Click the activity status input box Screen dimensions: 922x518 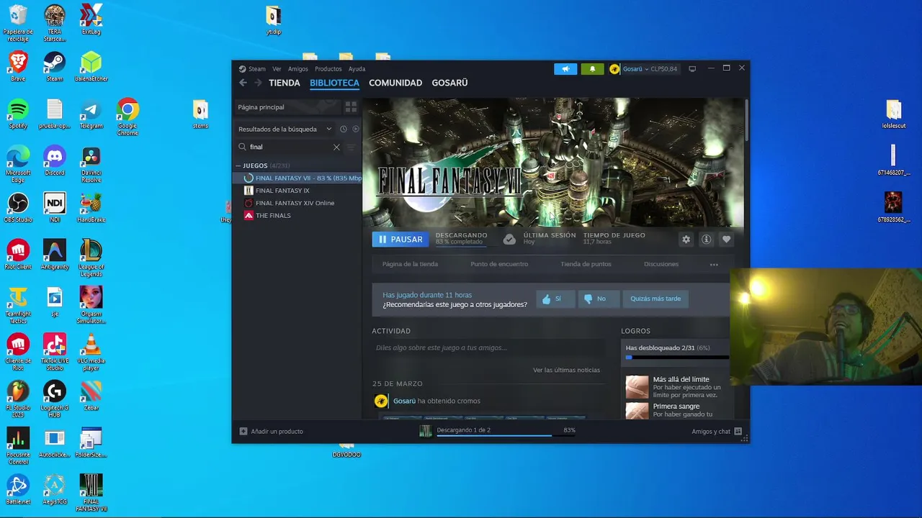pyautogui.click(x=488, y=347)
